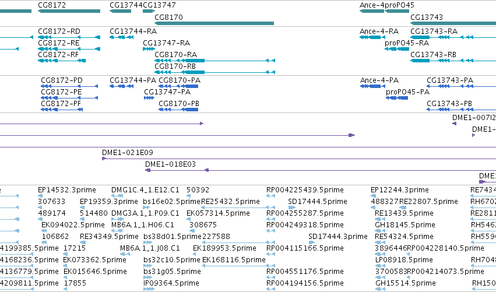Select protein CG13744-PA
The image size is (496, 292).
tap(121, 86)
